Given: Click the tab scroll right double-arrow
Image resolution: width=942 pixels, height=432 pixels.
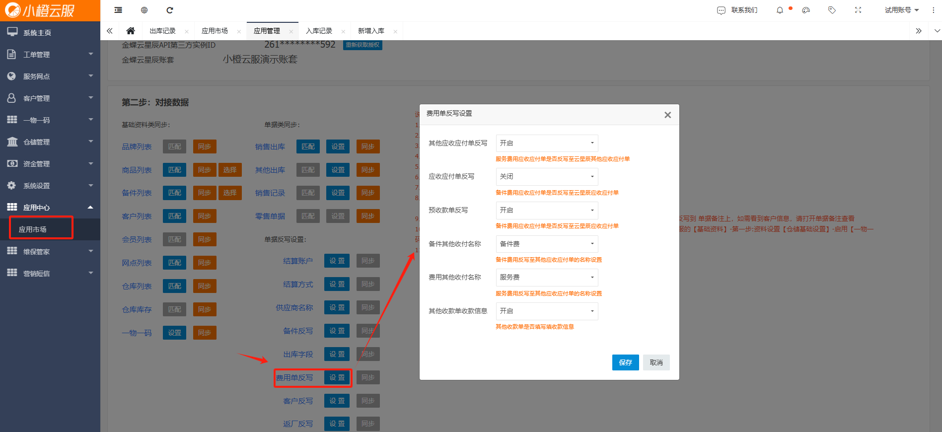Looking at the screenshot, I should [919, 31].
